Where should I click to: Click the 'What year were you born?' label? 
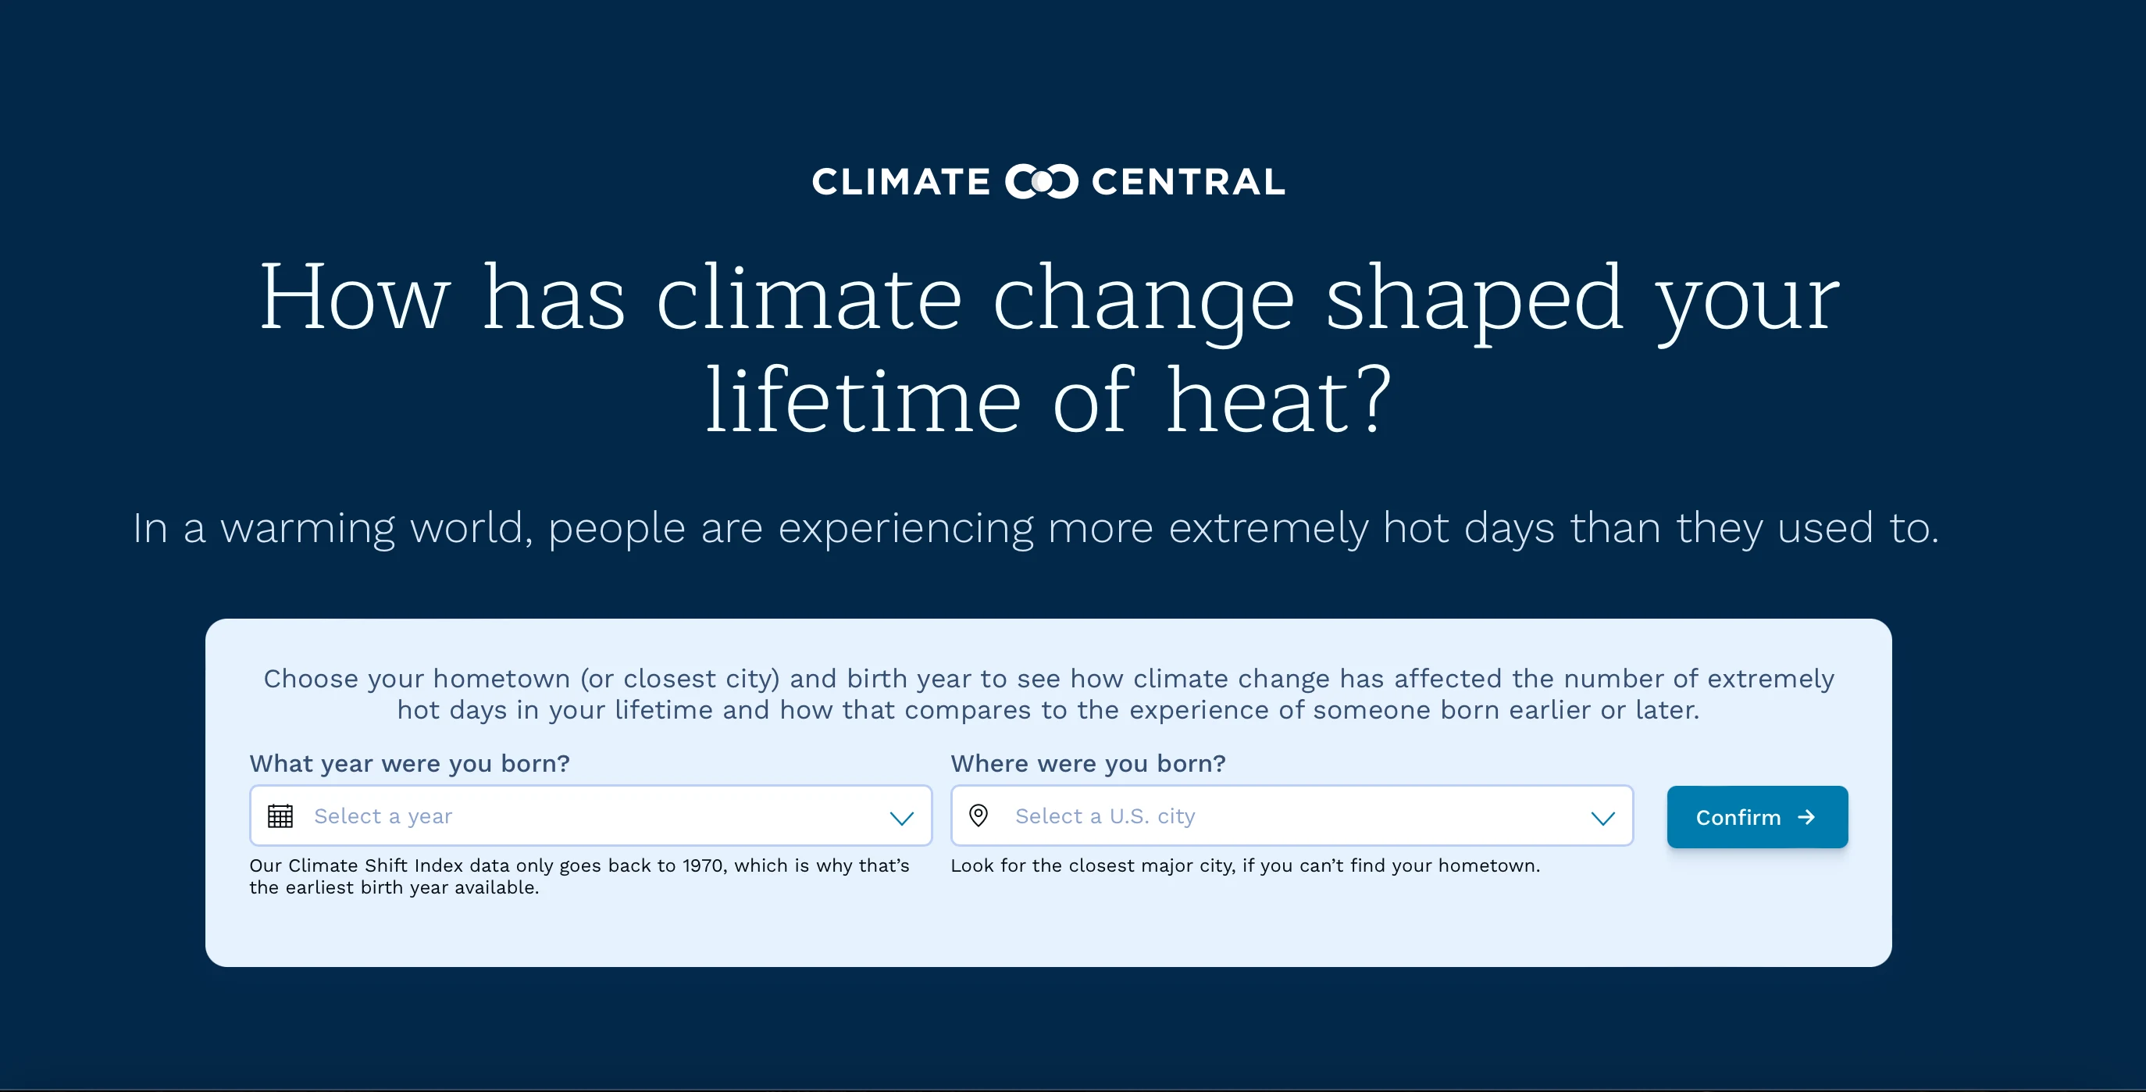coord(409,762)
